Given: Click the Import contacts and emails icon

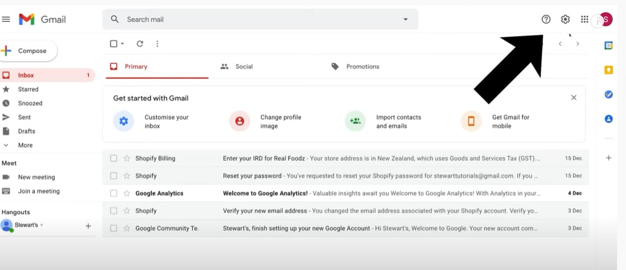Looking at the screenshot, I should 355,121.
